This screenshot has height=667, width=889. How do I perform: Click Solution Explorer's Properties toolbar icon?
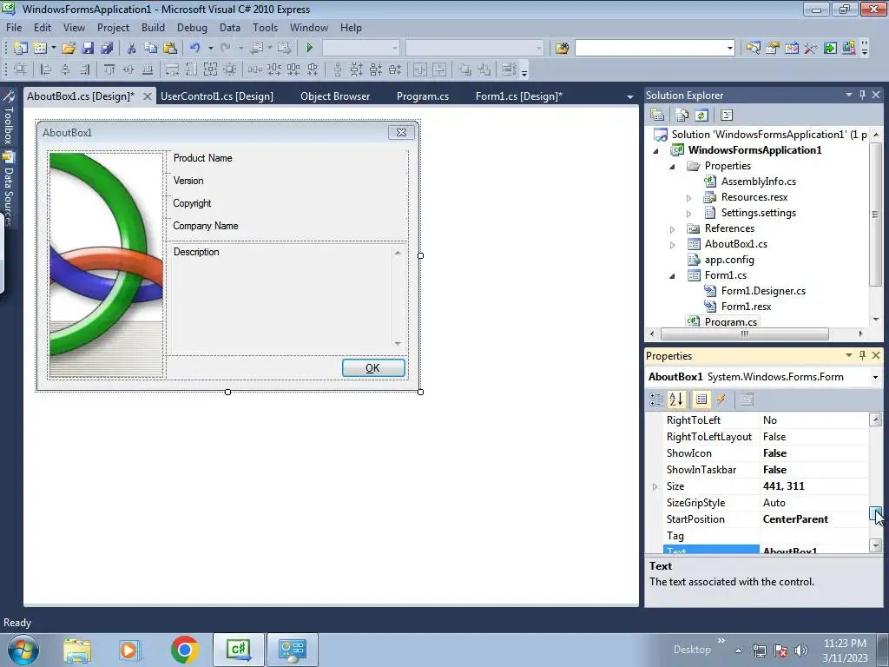[658, 116]
